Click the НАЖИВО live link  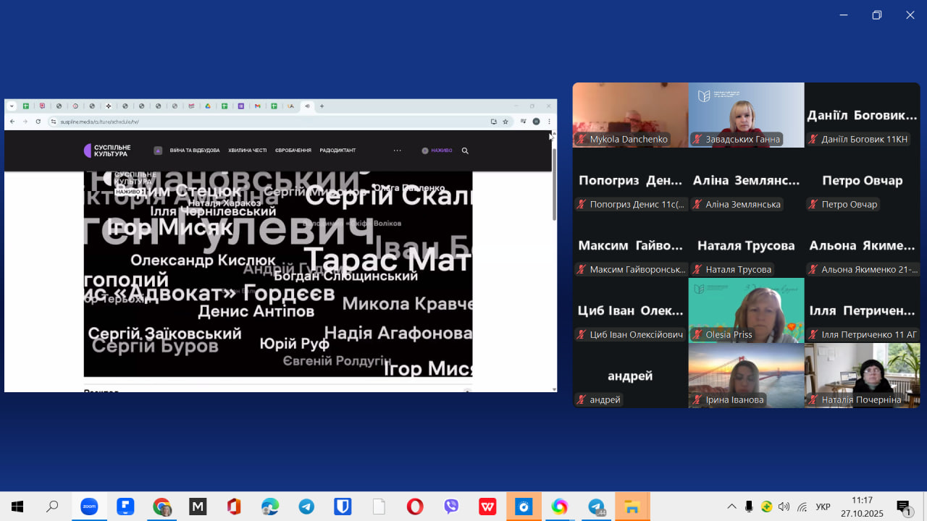[x=437, y=151]
